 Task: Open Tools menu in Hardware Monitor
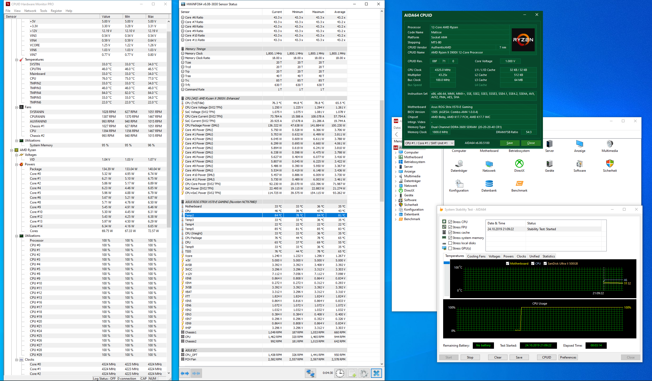pos(43,11)
